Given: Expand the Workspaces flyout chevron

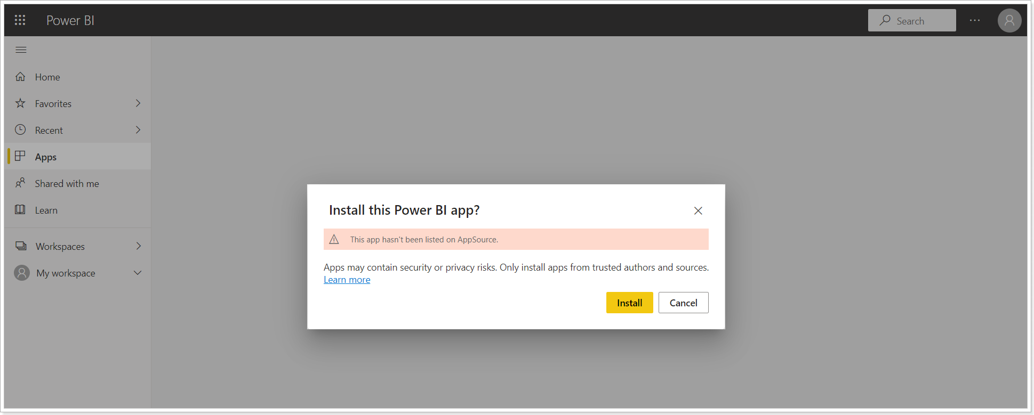Looking at the screenshot, I should [138, 246].
